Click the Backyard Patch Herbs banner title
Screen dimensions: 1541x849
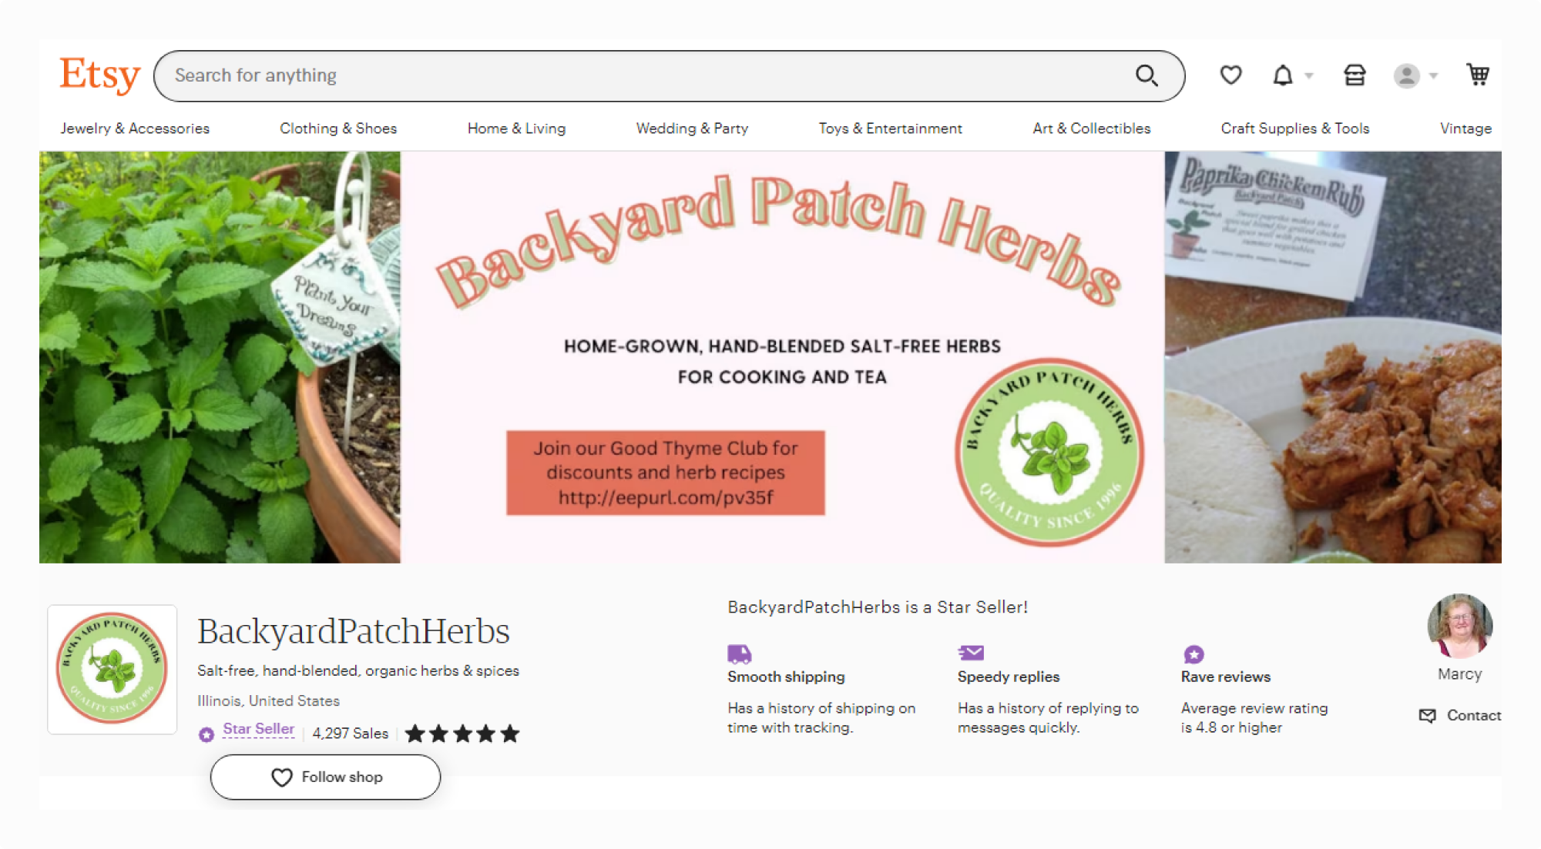click(x=778, y=242)
